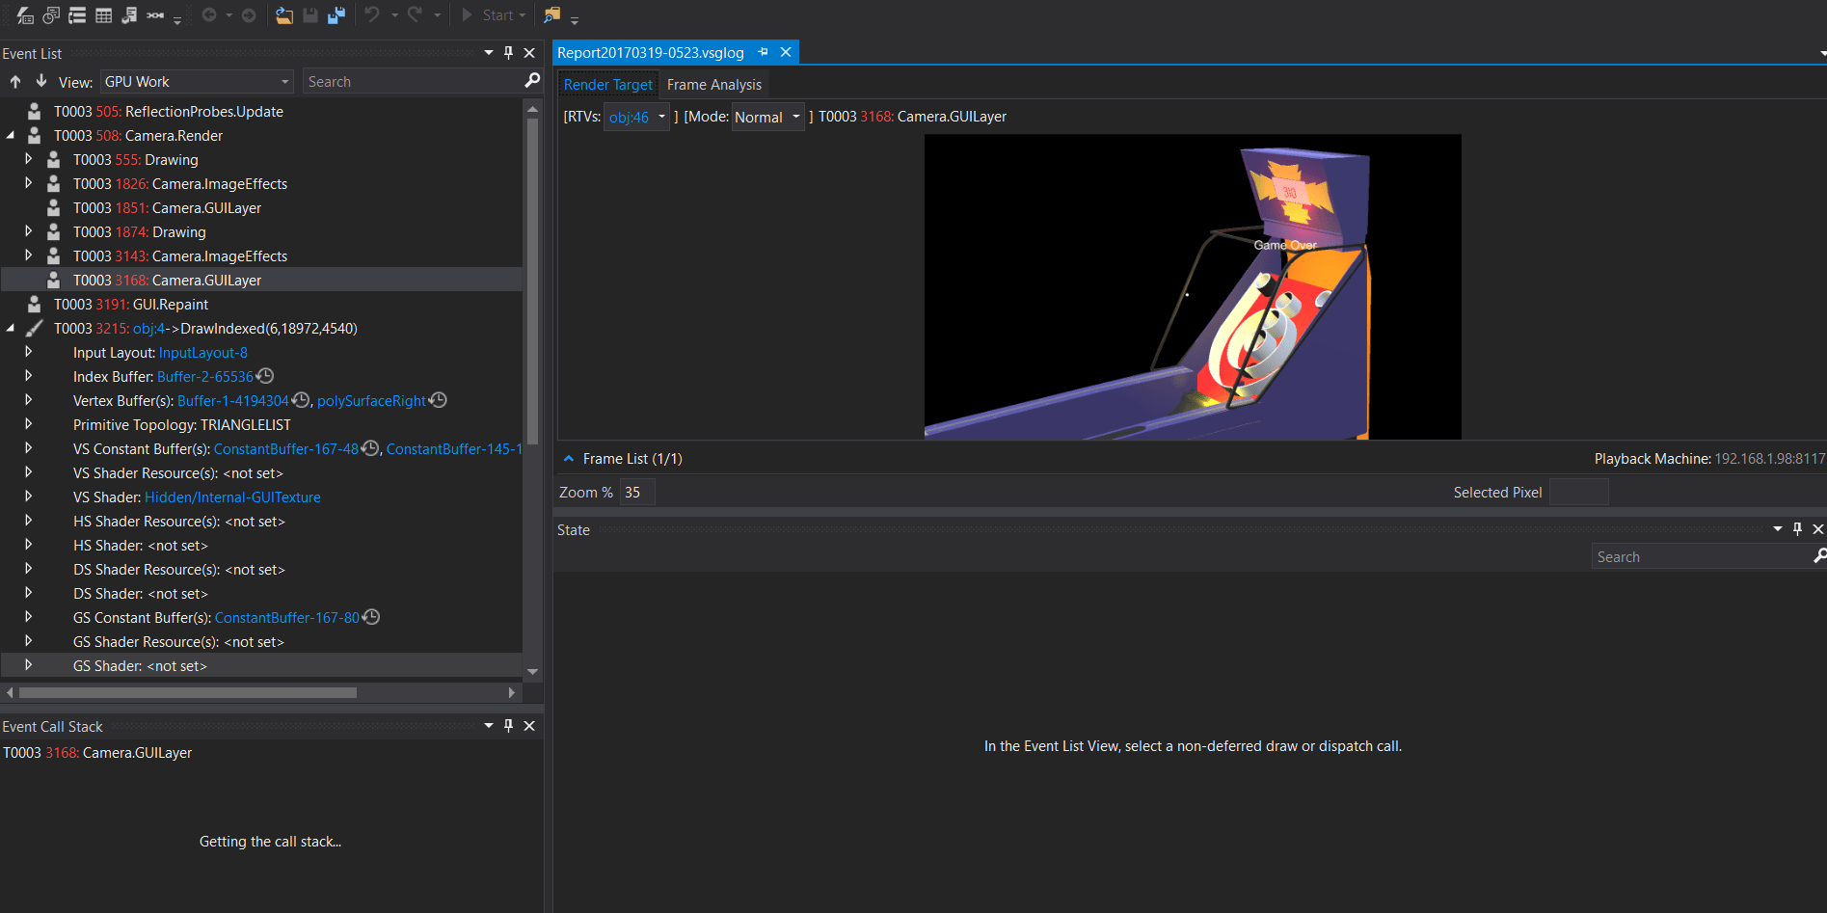Viewport: 1827px width, 913px height.
Task: Click the Zoom % input field
Action: pos(635,492)
